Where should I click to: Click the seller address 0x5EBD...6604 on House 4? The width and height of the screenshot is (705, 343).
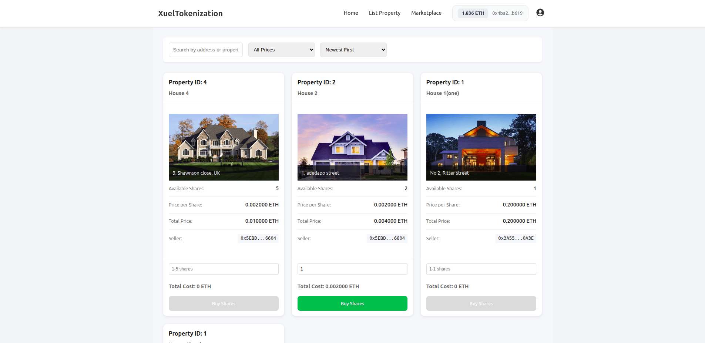pyautogui.click(x=258, y=238)
